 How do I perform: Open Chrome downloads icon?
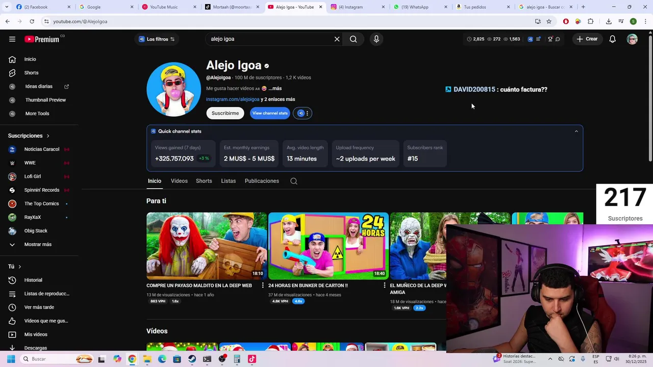tap(609, 21)
